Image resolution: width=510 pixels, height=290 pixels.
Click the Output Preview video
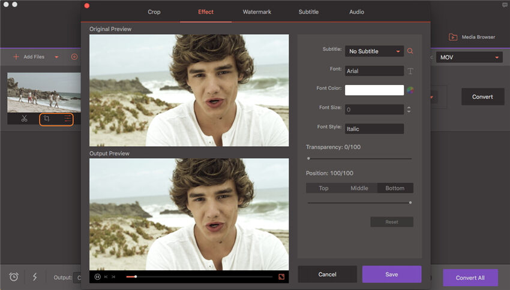(x=189, y=215)
